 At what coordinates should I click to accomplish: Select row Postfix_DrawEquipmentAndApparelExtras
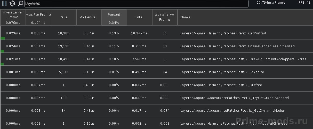(157, 59)
